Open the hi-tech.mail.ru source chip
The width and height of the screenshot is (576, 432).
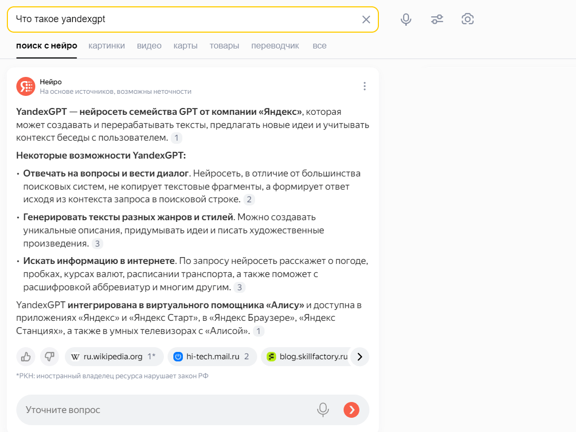click(212, 357)
